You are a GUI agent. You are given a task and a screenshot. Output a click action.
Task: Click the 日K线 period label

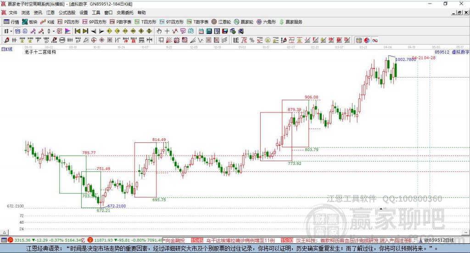click(x=6, y=49)
